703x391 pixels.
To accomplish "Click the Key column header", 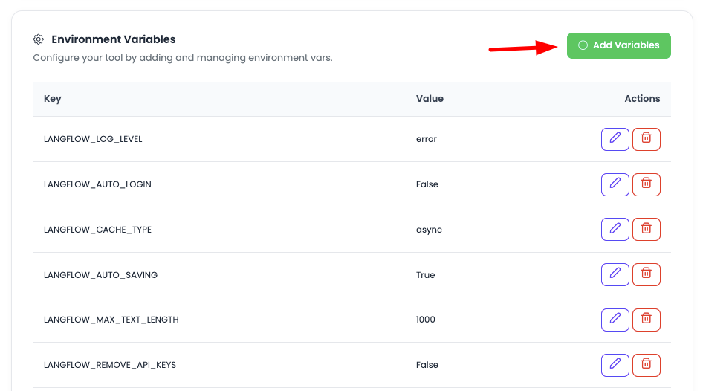I will coord(53,99).
